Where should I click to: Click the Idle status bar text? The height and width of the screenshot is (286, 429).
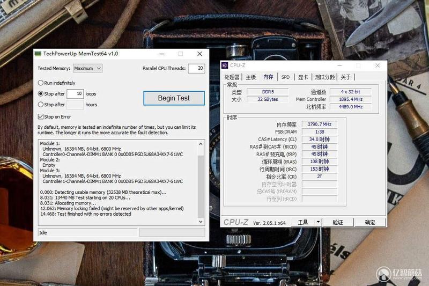pos(43,233)
